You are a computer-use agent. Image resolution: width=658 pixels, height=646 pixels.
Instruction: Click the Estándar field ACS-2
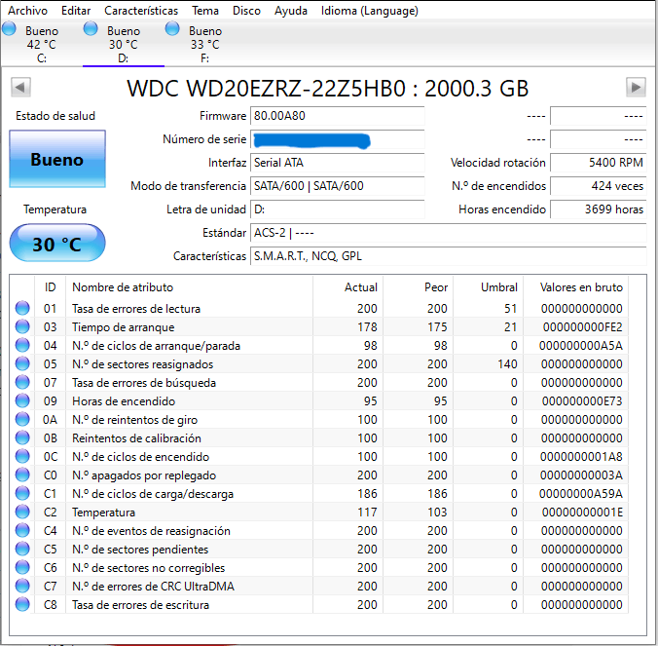[x=448, y=233]
